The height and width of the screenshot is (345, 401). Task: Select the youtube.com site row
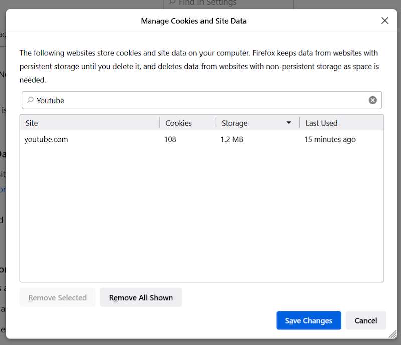click(202, 139)
